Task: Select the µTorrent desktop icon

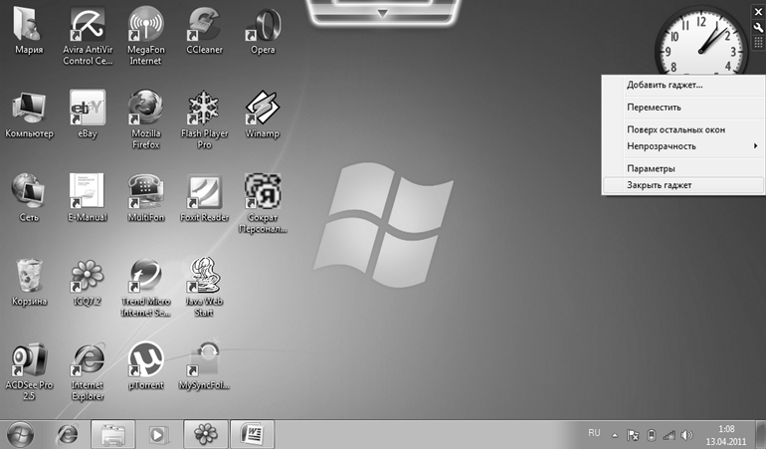Action: (145, 365)
